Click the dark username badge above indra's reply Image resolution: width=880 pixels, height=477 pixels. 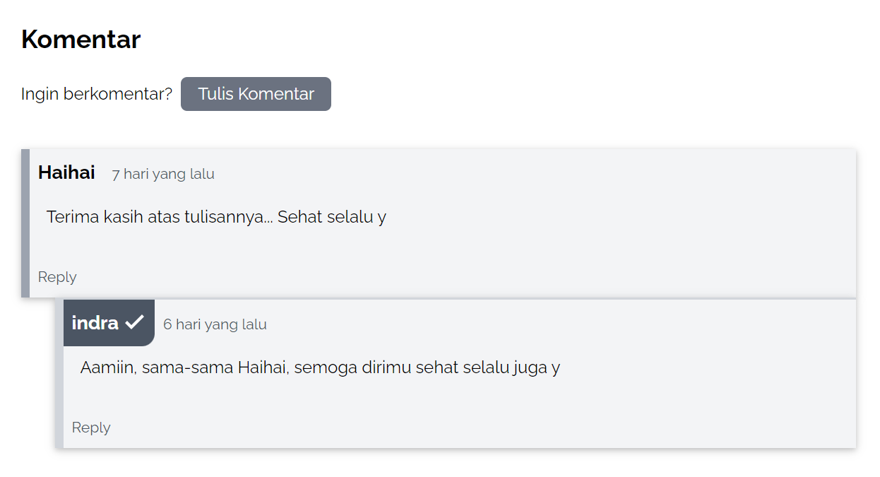[109, 323]
